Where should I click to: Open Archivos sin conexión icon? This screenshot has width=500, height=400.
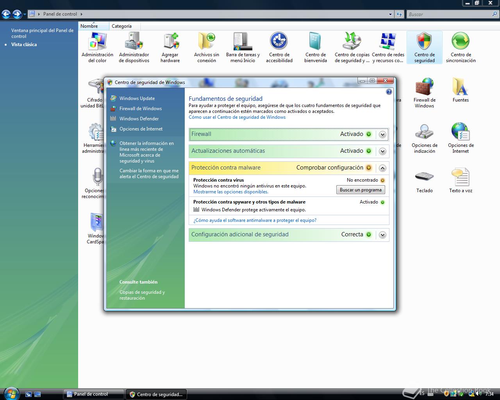click(x=207, y=47)
